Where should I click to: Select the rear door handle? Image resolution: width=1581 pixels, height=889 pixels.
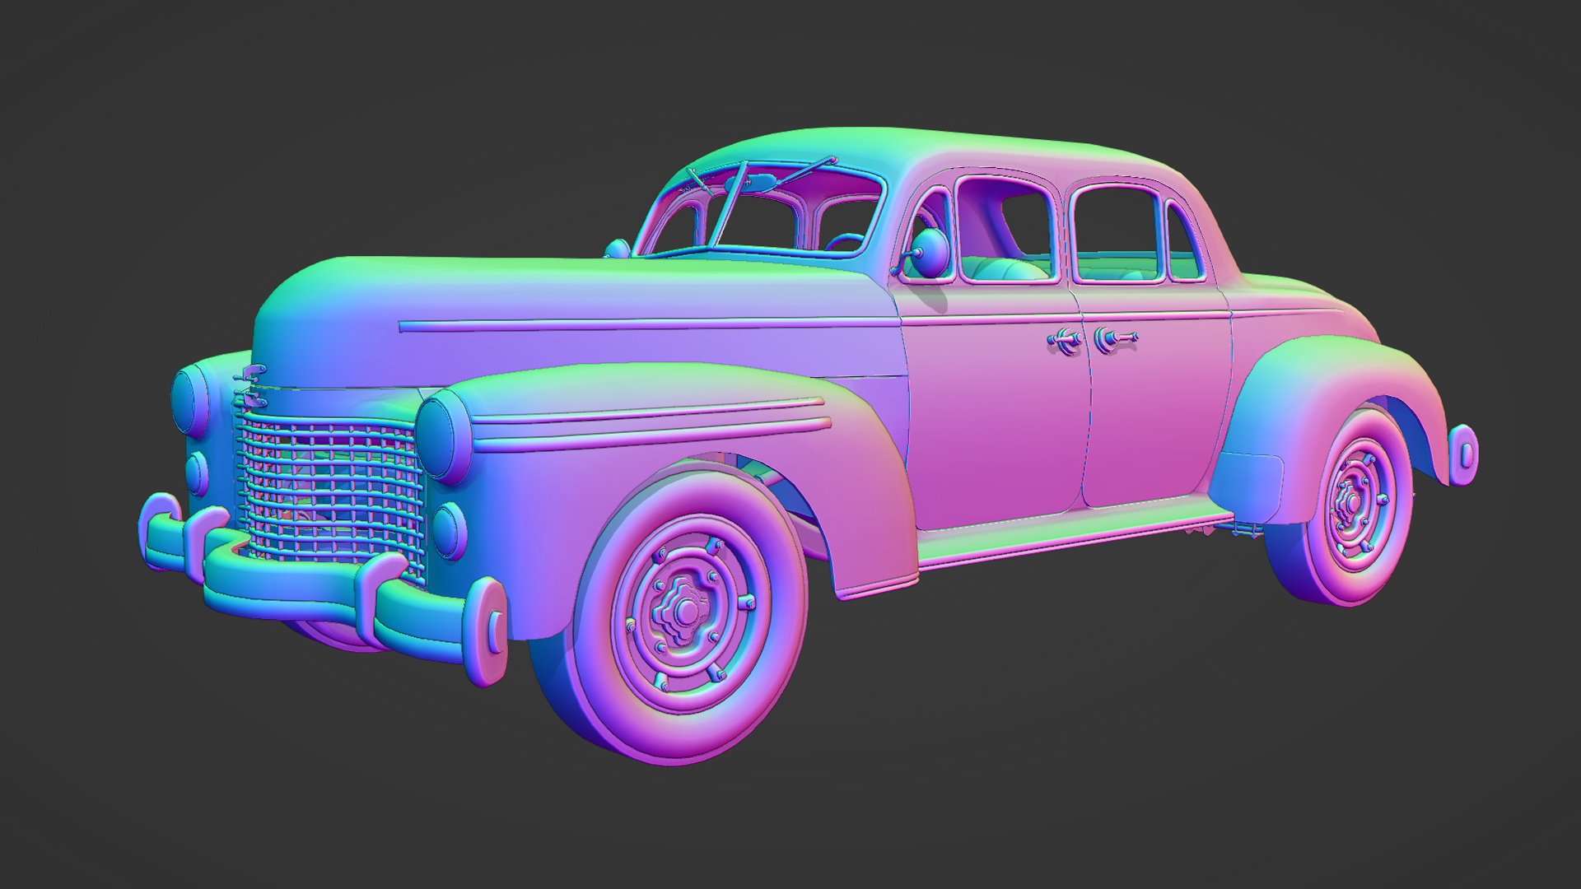pyautogui.click(x=1113, y=337)
